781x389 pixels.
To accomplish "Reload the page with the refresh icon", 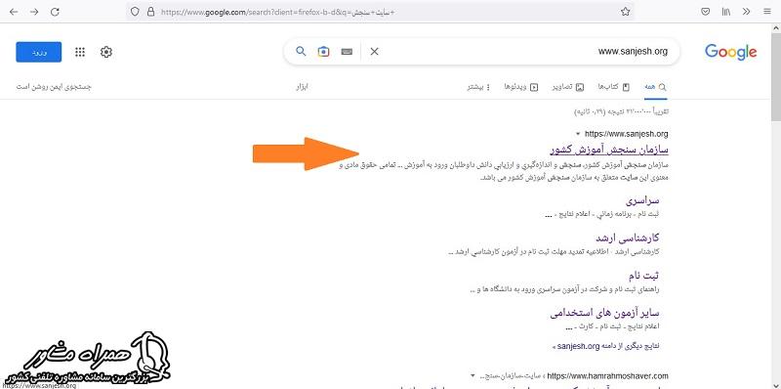I will click(56, 12).
